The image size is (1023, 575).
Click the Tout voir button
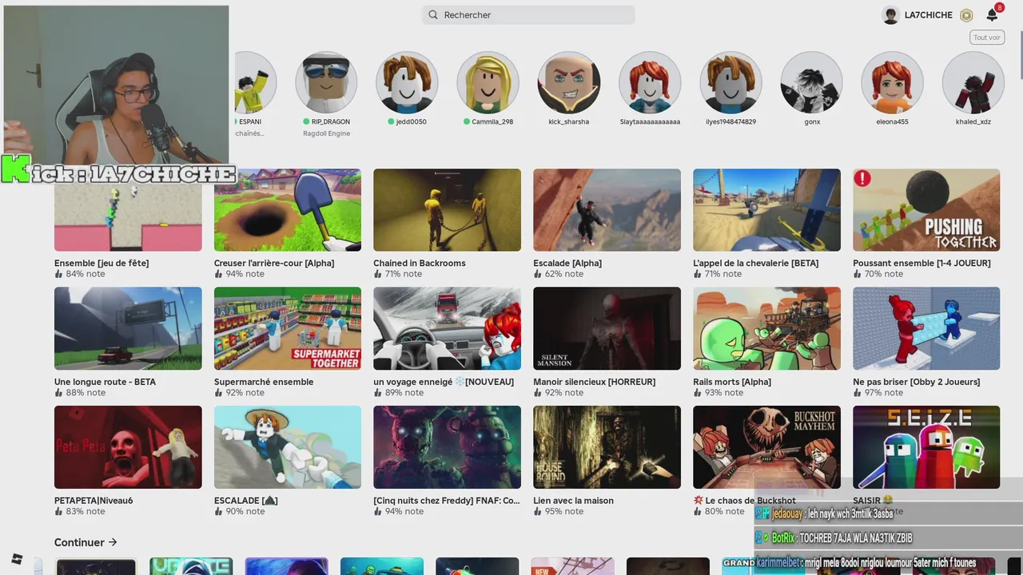click(x=987, y=38)
